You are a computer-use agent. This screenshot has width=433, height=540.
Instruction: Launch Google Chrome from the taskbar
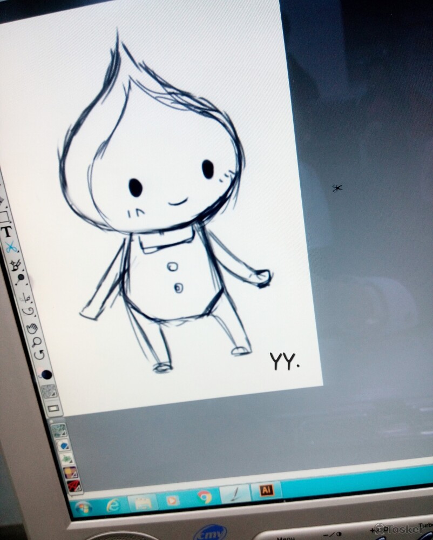204,496
